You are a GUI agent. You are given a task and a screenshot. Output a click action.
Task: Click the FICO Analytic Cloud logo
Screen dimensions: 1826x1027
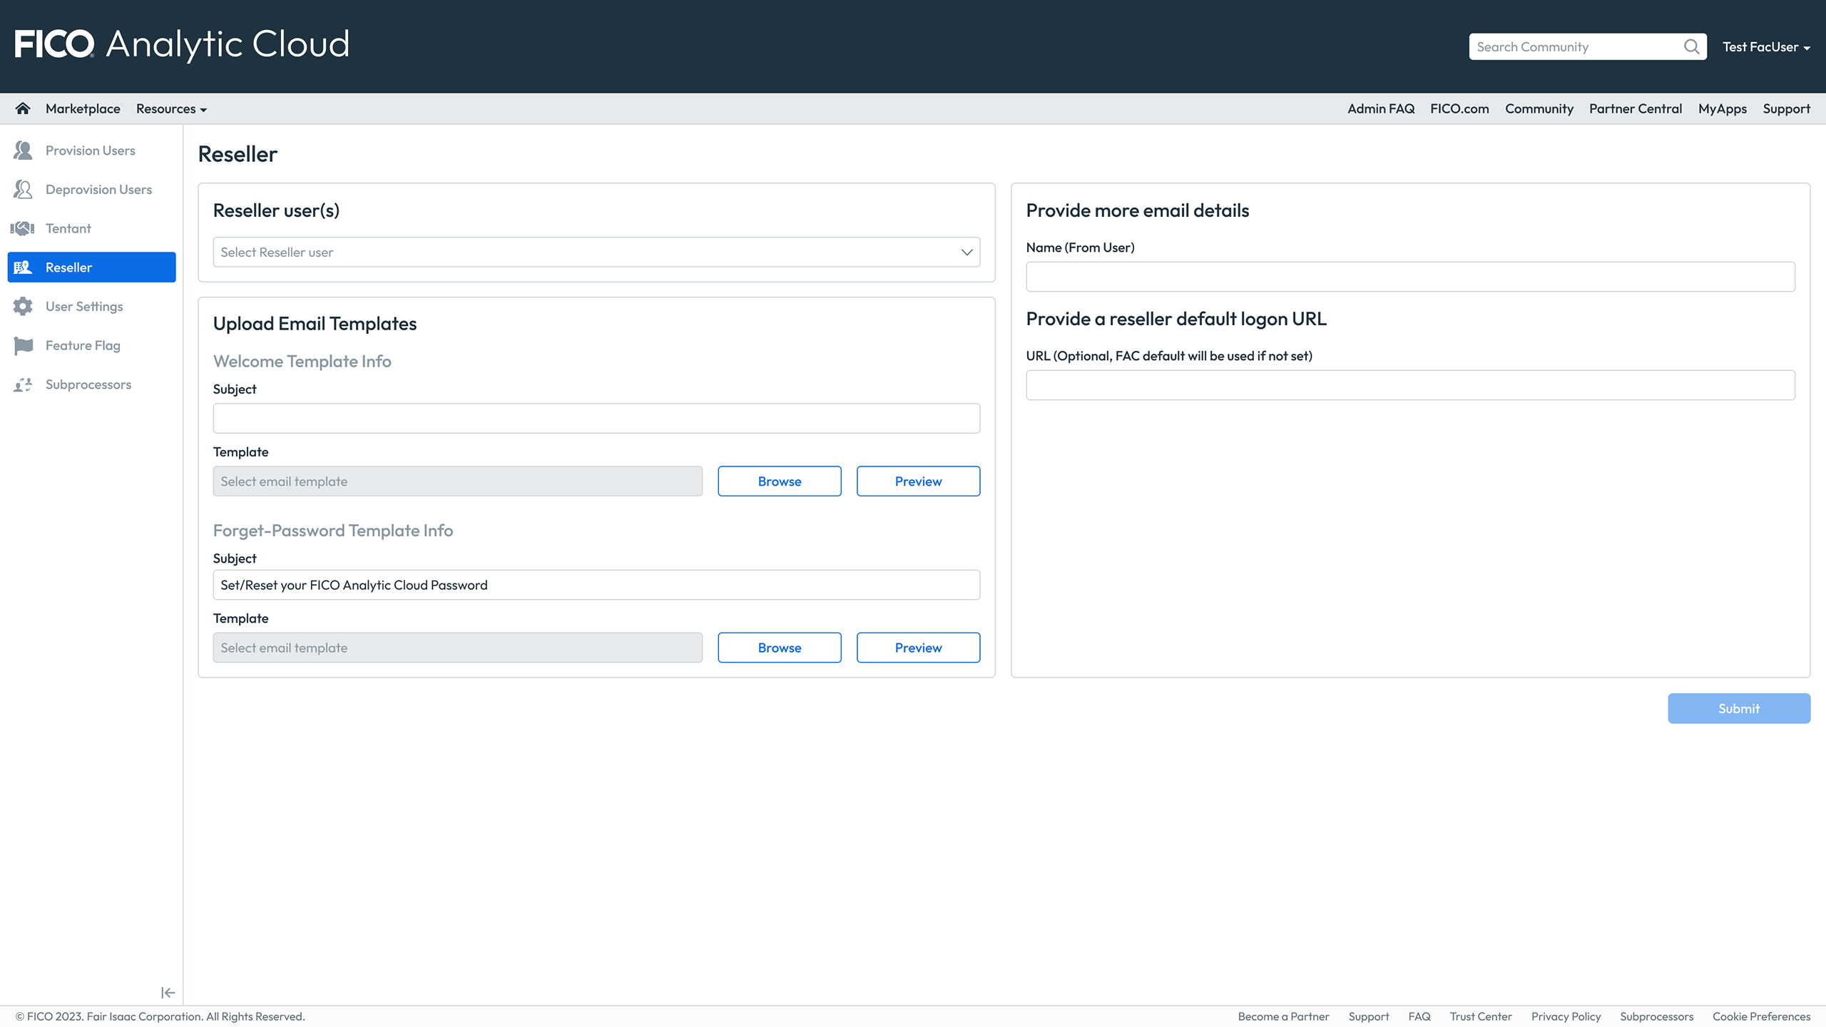click(182, 44)
